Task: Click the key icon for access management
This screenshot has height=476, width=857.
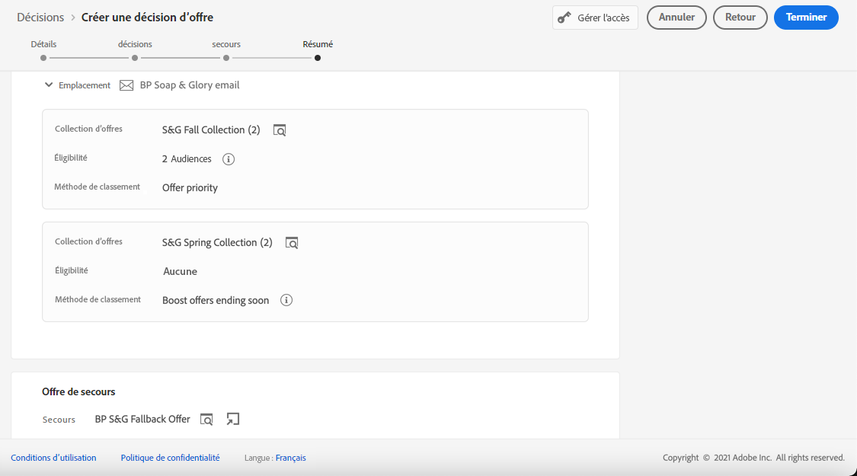Action: tap(564, 18)
